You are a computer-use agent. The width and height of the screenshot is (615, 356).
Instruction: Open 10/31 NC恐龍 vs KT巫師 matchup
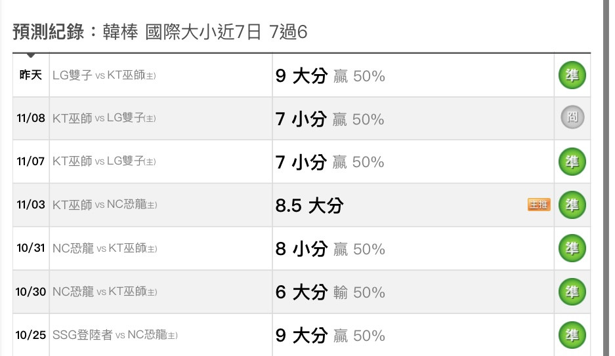tap(104, 248)
